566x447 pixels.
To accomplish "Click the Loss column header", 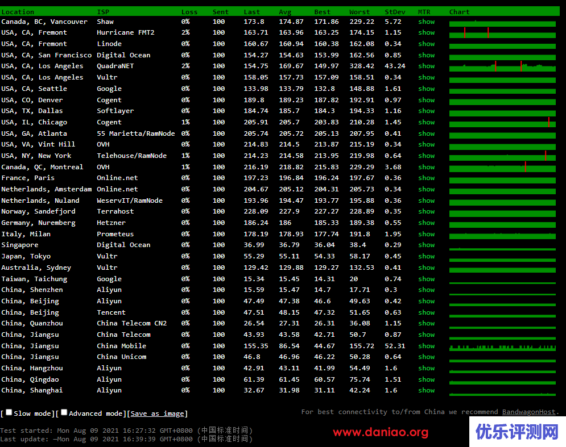I will [x=189, y=12].
